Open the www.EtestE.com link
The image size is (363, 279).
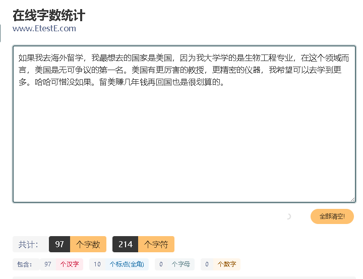point(44,28)
